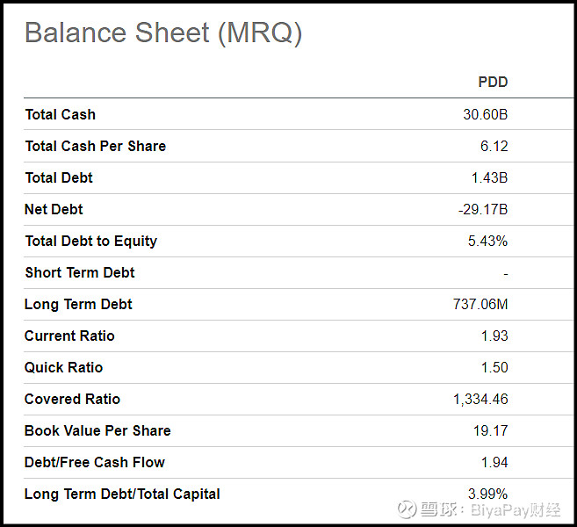Screen dimensions: 577x527
Task: Click the Xueqiu watermark logo icon
Action: pos(407,509)
